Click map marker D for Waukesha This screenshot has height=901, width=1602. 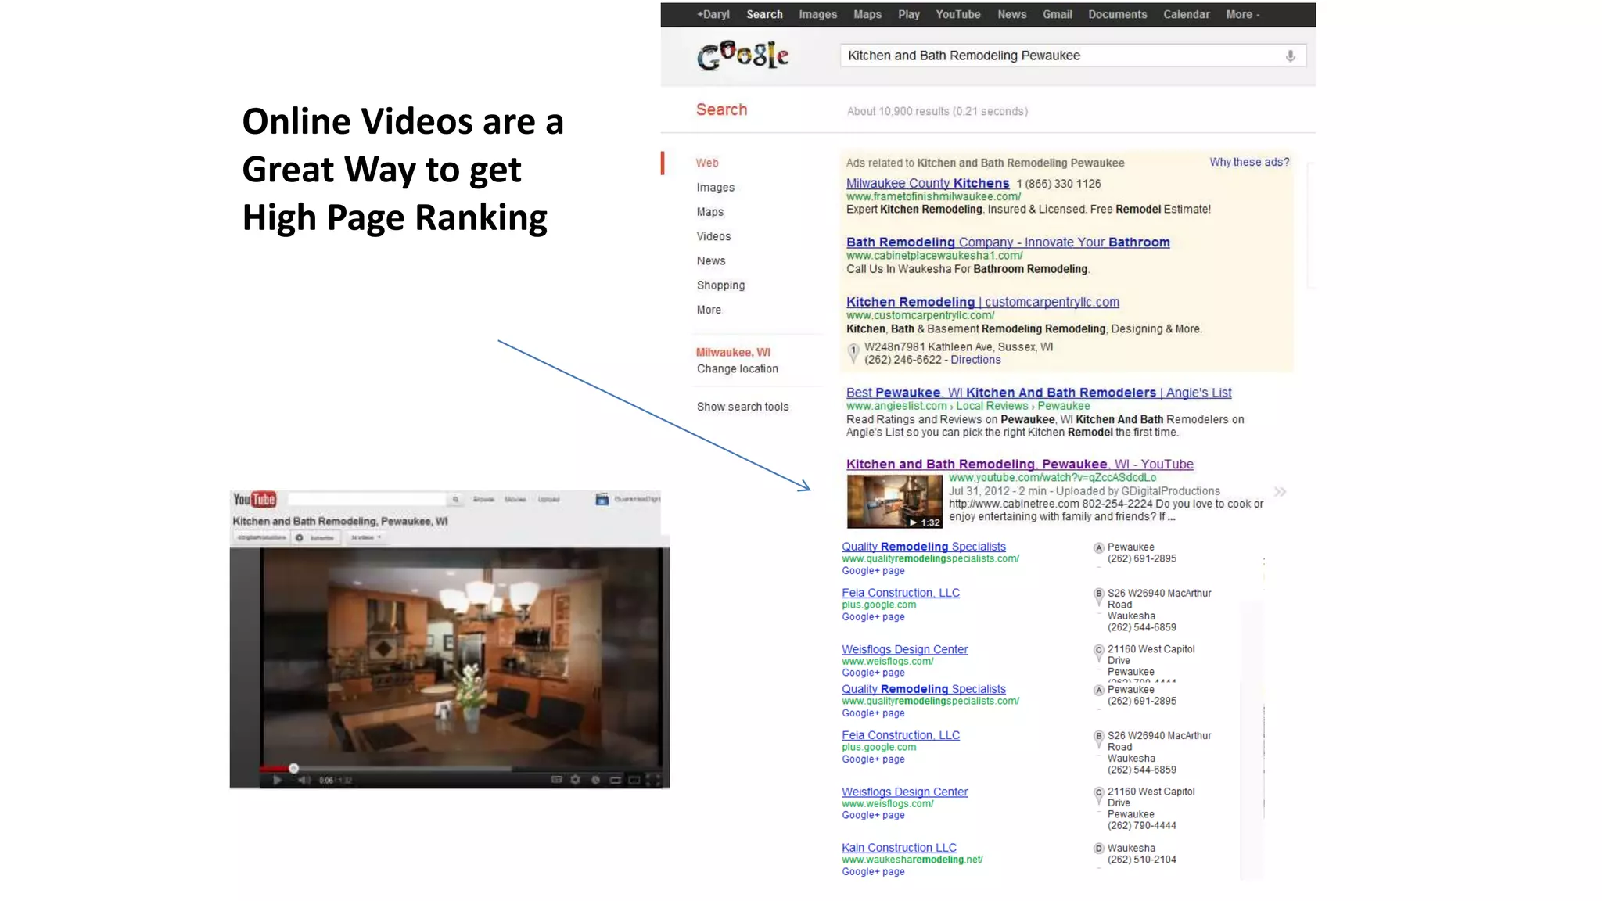point(1098,849)
